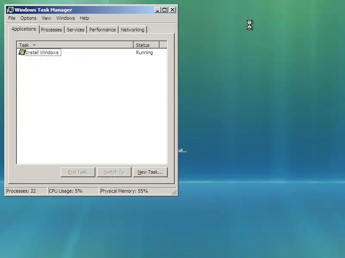The image size is (345, 258).
Task: Open the Windows menu
Action: coord(66,18)
